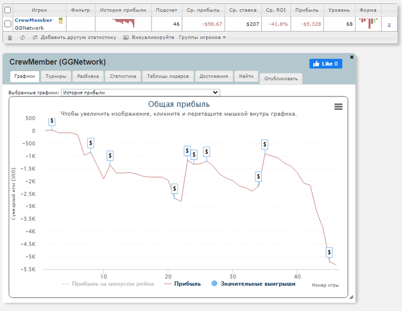Click the $ marker near game 21
The width and height of the screenshot is (402, 311).
[x=175, y=189]
